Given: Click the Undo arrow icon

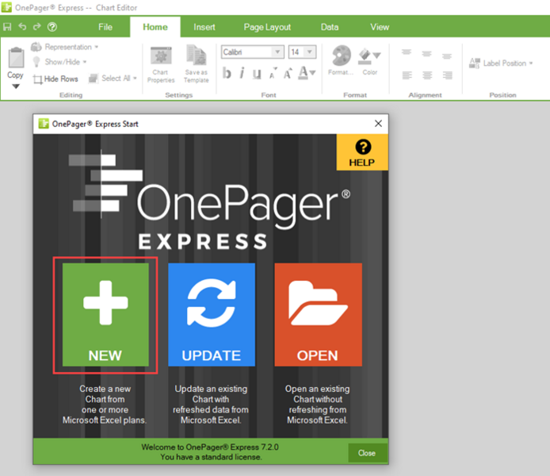Looking at the screenshot, I should click(x=22, y=27).
